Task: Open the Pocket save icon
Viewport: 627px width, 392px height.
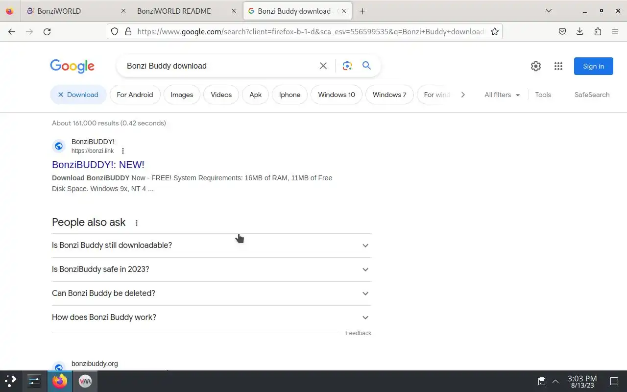Action: coord(562,31)
